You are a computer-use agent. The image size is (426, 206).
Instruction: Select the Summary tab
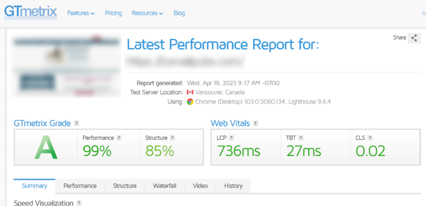[35, 186]
